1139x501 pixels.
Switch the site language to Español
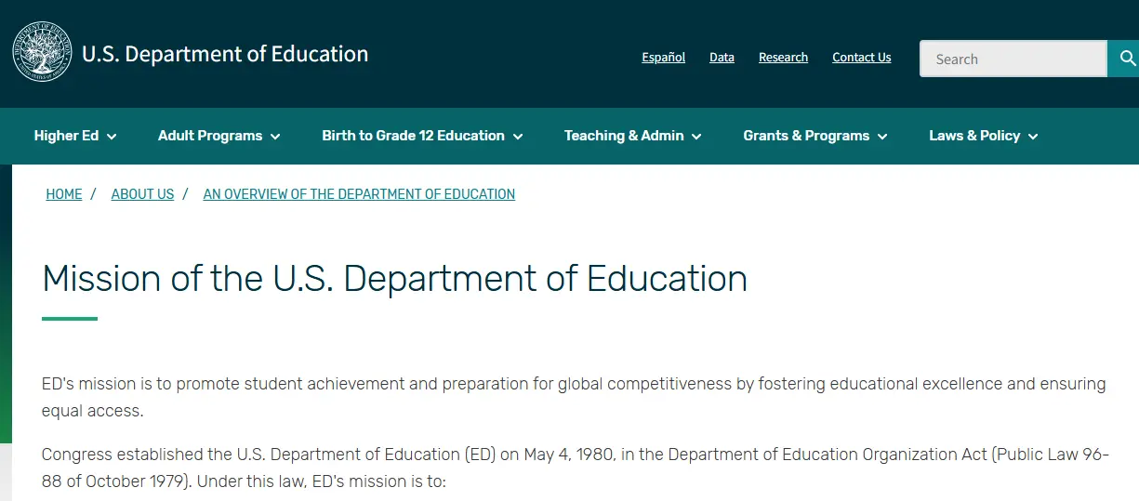[x=663, y=58]
